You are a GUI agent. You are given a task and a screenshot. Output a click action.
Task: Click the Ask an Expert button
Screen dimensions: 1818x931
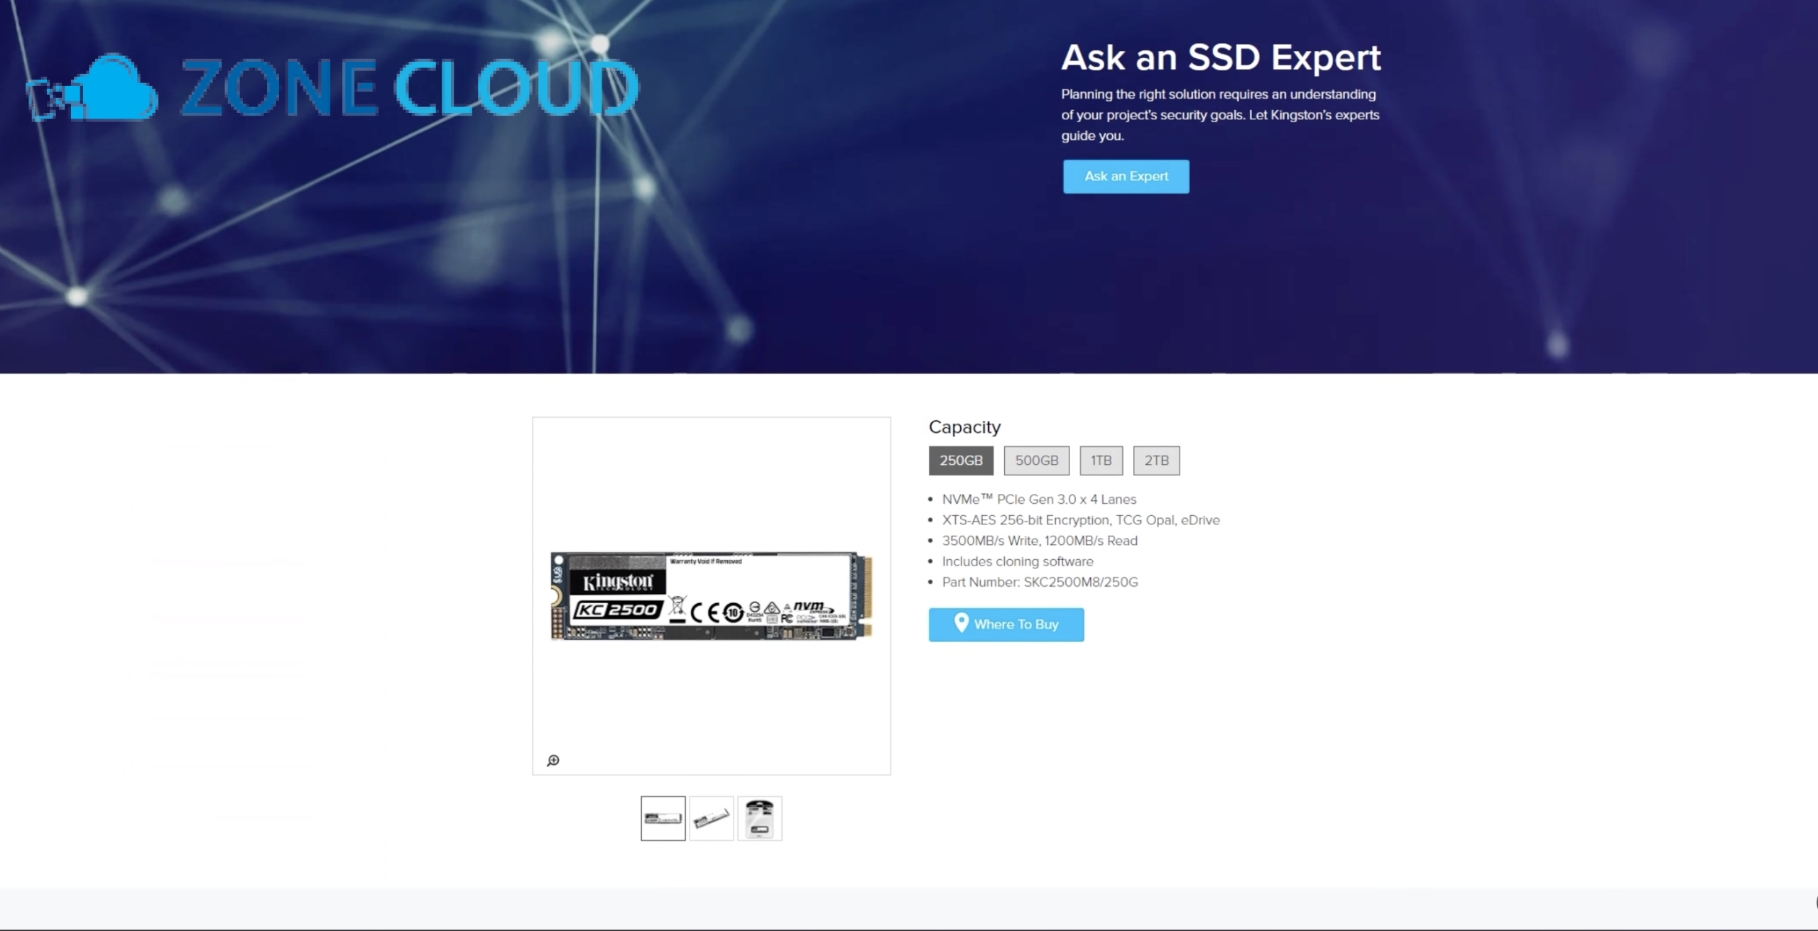pos(1126,176)
